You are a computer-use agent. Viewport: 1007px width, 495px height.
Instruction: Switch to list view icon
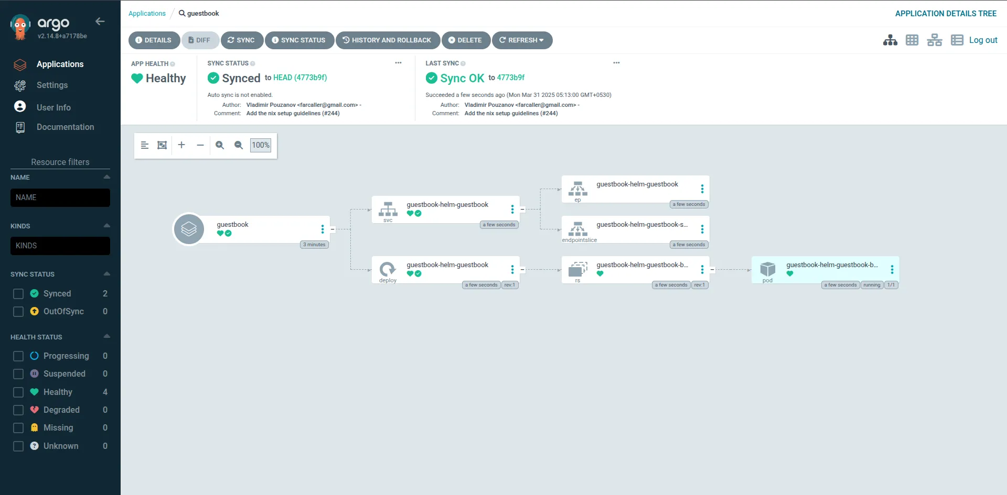coord(957,40)
